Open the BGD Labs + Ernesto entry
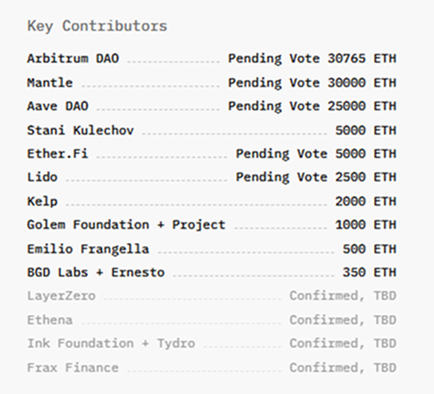434x394 pixels. point(95,272)
